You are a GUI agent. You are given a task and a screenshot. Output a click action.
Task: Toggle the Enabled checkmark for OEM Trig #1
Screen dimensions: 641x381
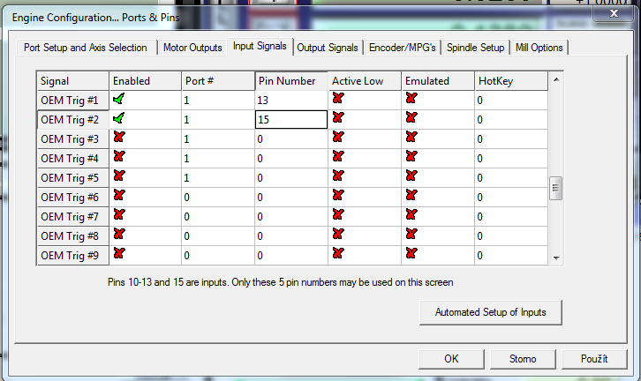click(119, 99)
